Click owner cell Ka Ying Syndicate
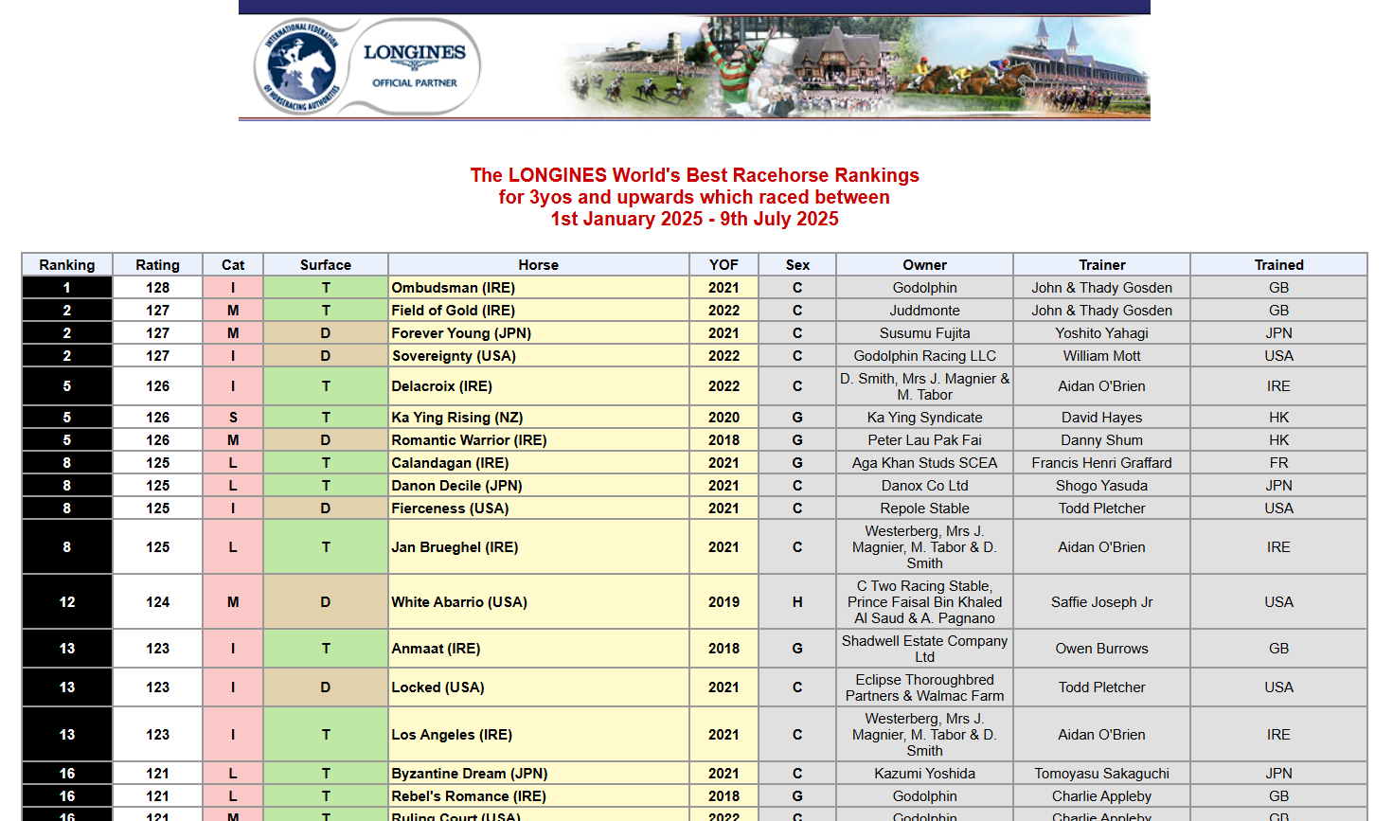The width and height of the screenshot is (1393, 821). coord(925,418)
